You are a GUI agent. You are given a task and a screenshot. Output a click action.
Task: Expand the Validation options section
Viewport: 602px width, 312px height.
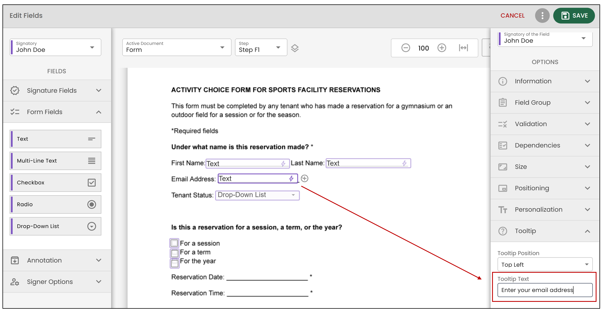[545, 124]
